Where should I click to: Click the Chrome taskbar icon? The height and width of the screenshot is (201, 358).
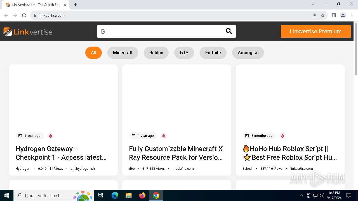pyautogui.click(x=156, y=195)
